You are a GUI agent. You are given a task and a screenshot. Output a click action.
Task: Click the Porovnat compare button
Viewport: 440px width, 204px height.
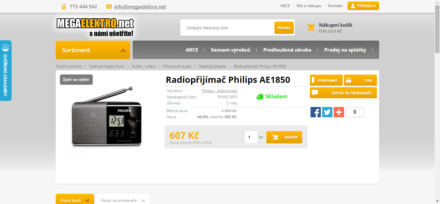(x=326, y=80)
